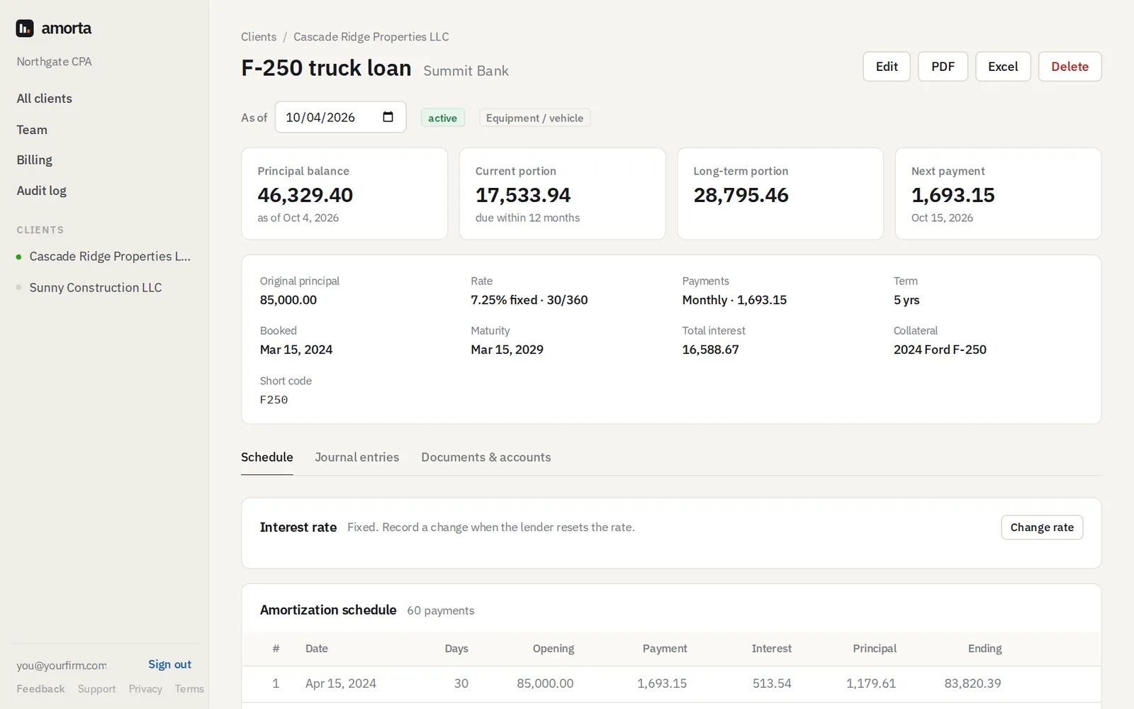Open Cascade Ridge Properties LLC breadcrumb
Viewport: 1134px width, 709px height.
pos(371,37)
